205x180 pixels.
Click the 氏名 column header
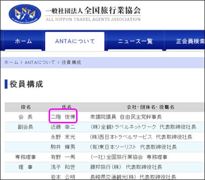coord(67,107)
